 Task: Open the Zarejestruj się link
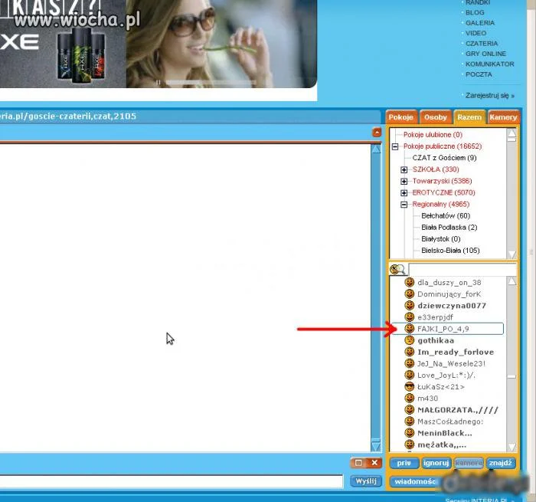coord(489,96)
